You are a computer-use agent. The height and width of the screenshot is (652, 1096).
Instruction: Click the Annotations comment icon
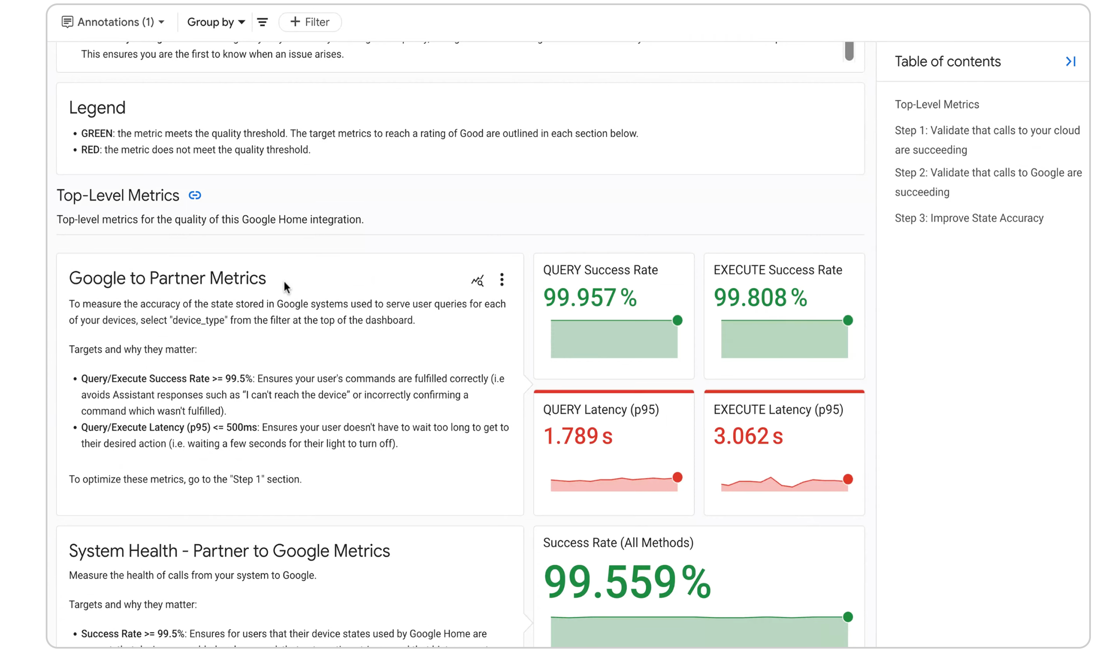[67, 22]
